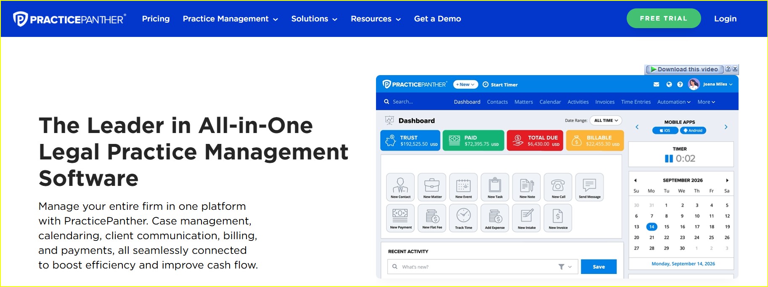This screenshot has width=768, height=287.
Task: Click Start Timer in dashboard header
Action: (500, 84)
